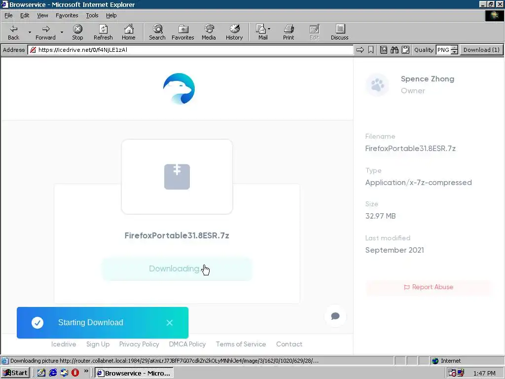Click the bookmarks book icon

click(x=384, y=50)
